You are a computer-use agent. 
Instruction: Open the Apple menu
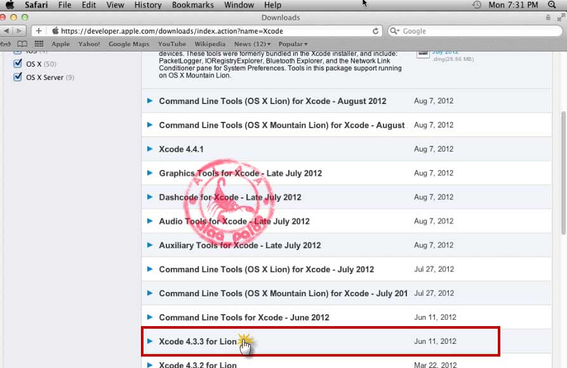tap(10, 5)
